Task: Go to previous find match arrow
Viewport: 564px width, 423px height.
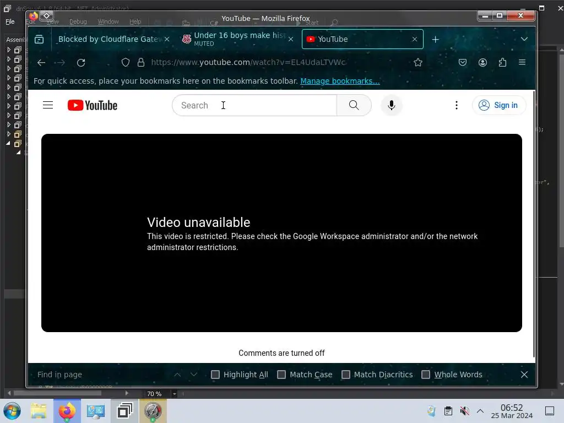Action: (177, 375)
